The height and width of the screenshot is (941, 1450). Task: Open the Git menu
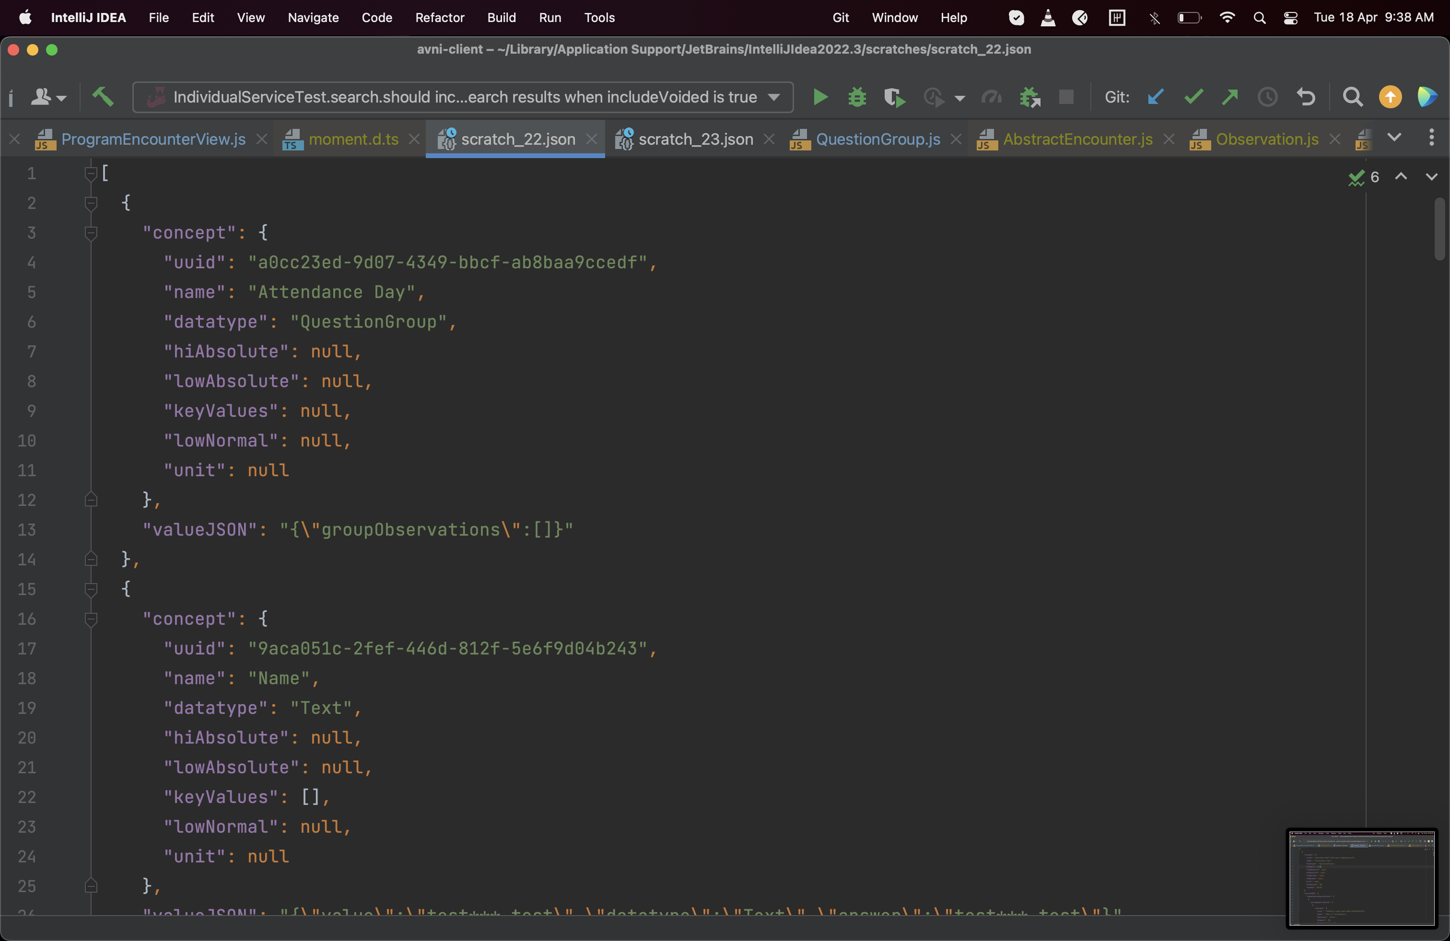coord(841,18)
